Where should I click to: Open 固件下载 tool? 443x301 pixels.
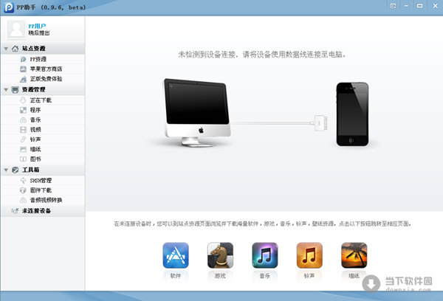click(x=42, y=190)
